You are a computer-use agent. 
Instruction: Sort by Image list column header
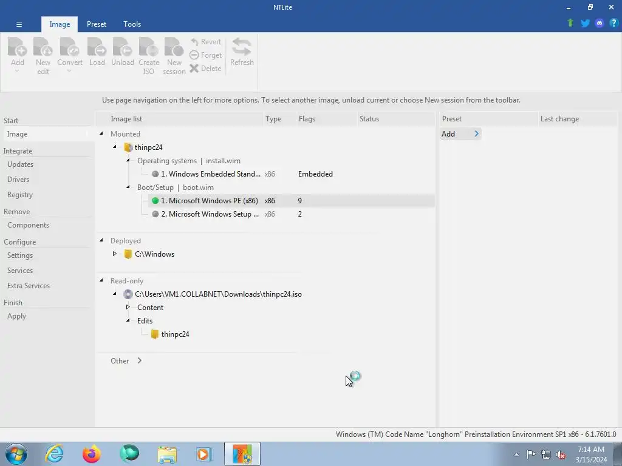coord(180,119)
